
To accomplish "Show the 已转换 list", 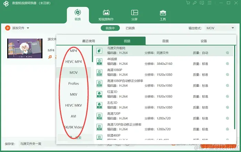I will click(x=130, y=28).
